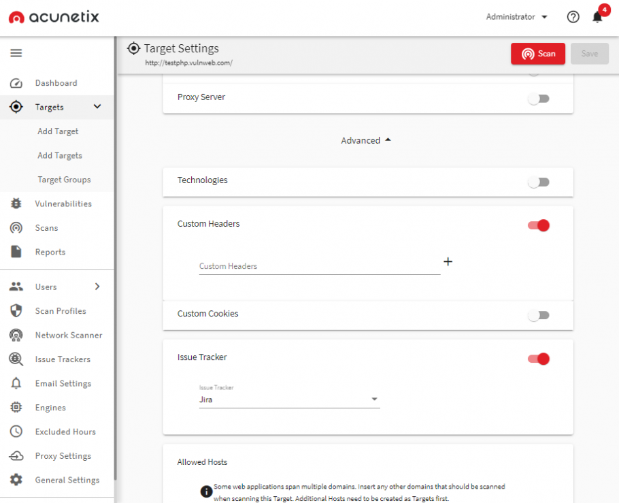Viewport: 619px width, 503px height.
Task: Open the notifications bell icon
Action: pyautogui.click(x=597, y=17)
